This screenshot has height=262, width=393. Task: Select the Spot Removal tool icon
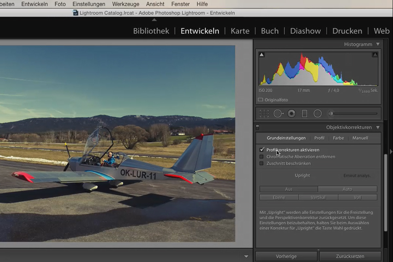point(278,114)
